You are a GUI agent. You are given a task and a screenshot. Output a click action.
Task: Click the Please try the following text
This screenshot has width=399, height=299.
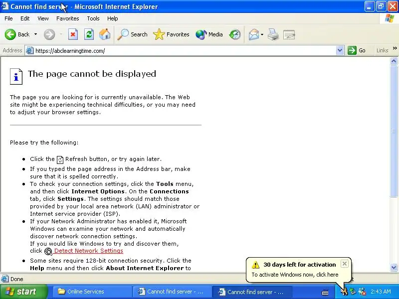click(x=44, y=143)
